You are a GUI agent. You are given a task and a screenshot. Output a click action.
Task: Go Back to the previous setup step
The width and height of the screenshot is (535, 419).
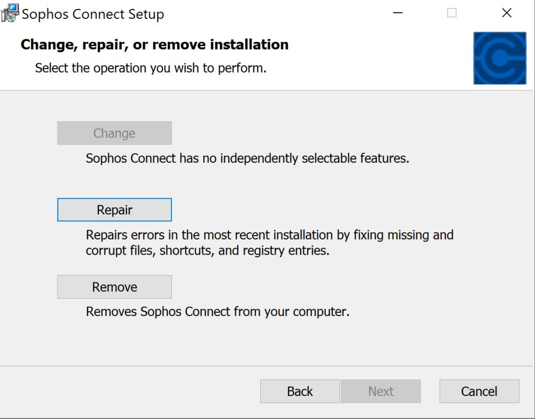click(x=300, y=391)
